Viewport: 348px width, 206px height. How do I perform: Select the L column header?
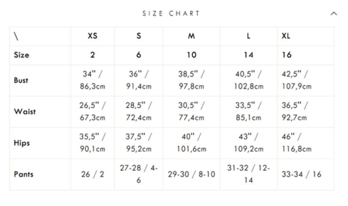pos(249,36)
